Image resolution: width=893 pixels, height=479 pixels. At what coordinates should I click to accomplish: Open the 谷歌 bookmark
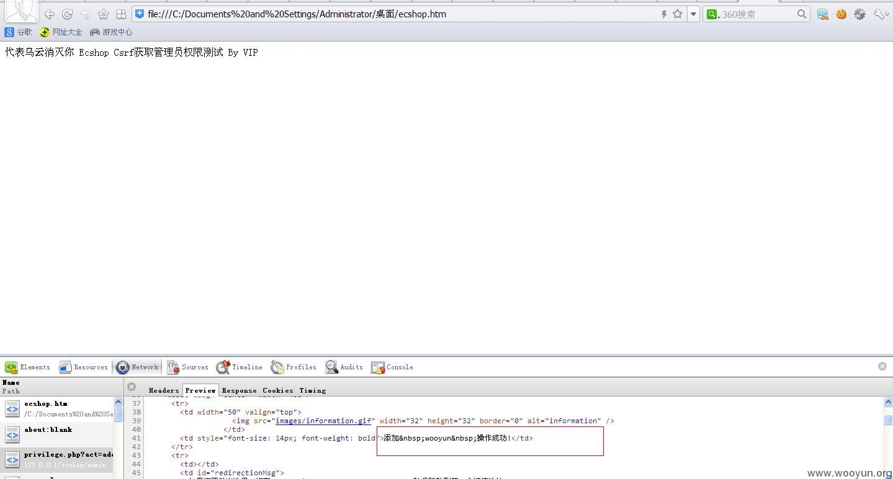[19, 32]
